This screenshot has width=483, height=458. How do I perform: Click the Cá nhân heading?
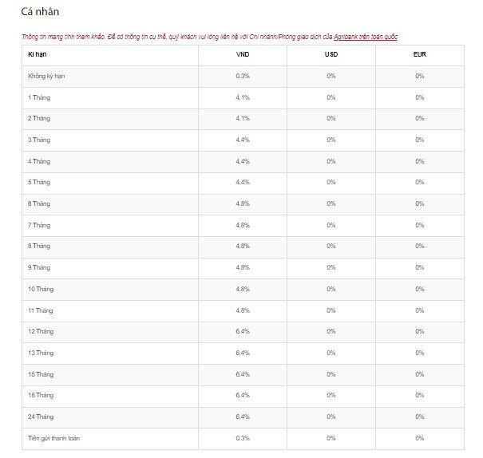[x=40, y=12]
